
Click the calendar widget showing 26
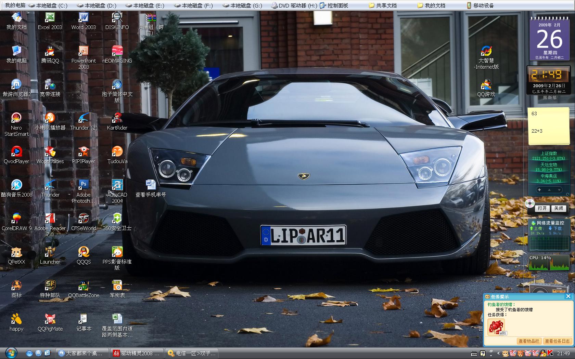click(549, 38)
